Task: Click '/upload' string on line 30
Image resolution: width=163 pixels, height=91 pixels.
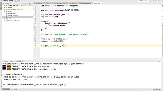Action: 55,45
